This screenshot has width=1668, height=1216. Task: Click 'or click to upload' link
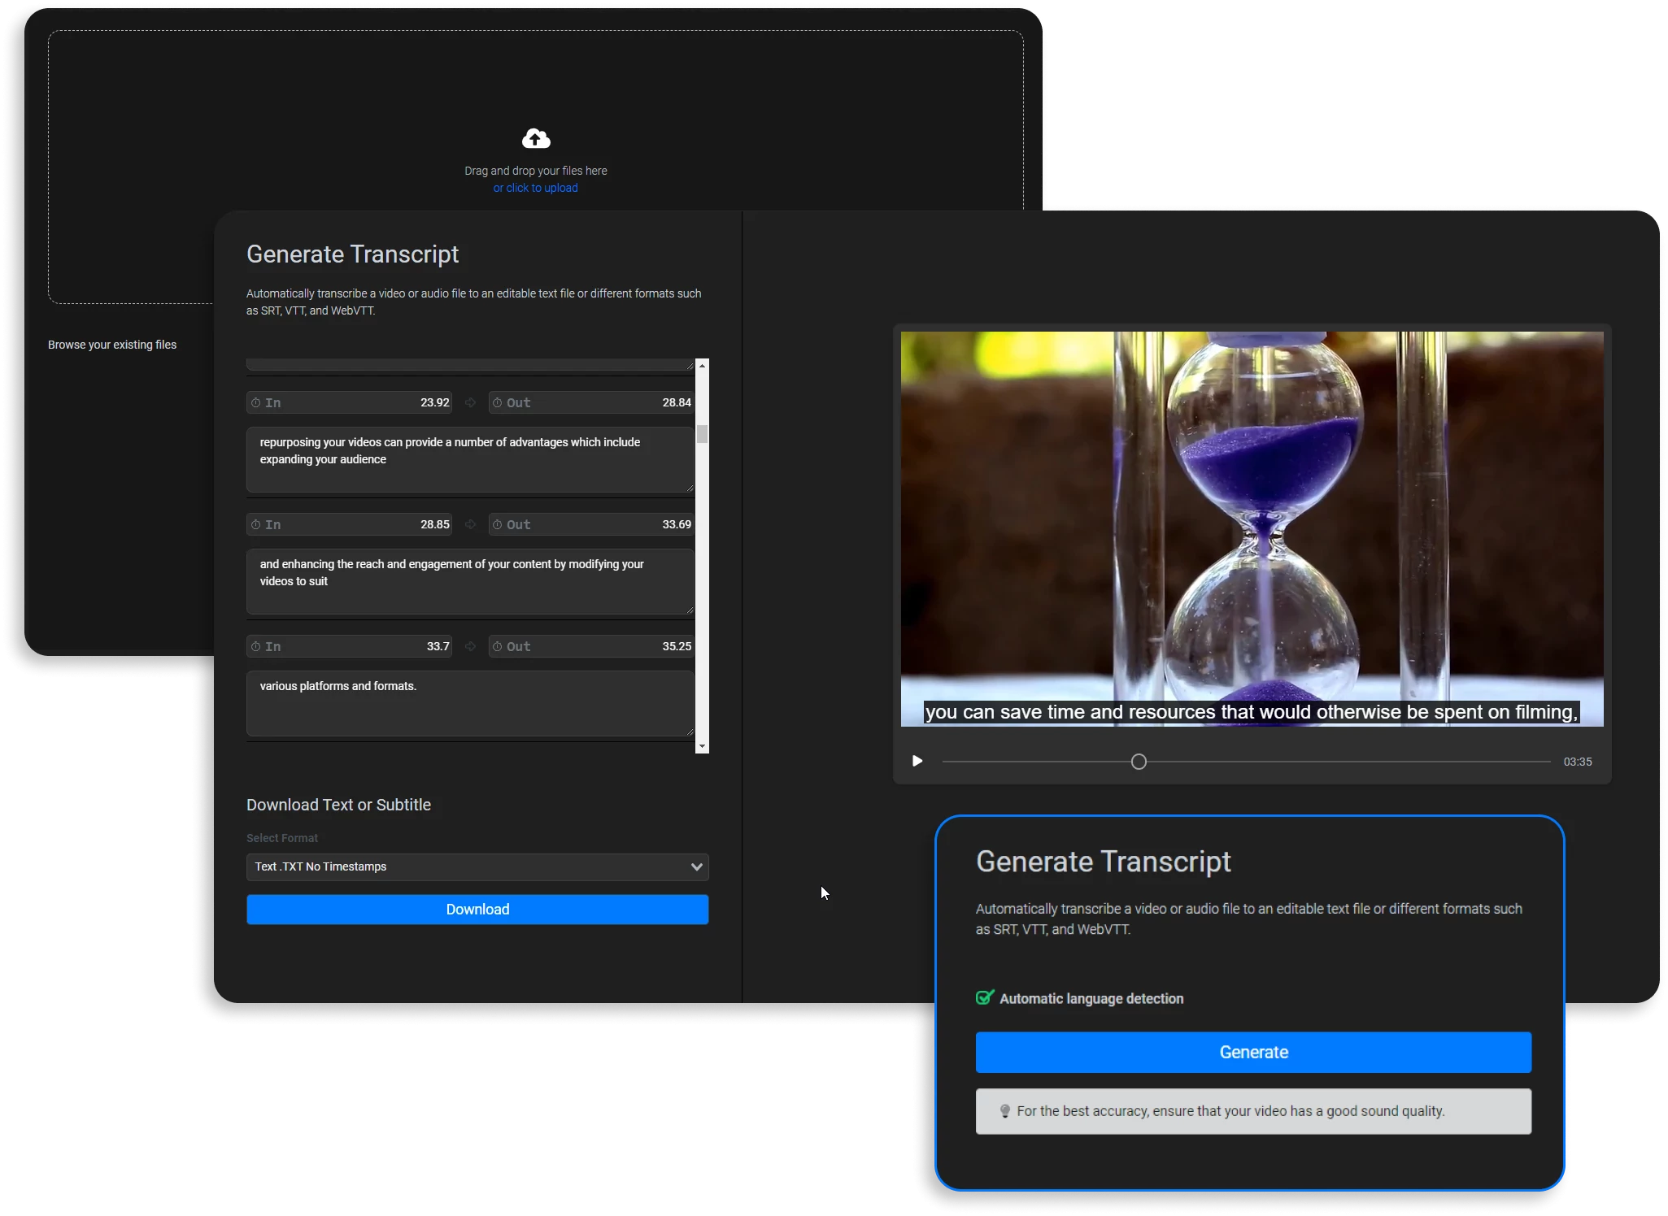[x=535, y=188]
